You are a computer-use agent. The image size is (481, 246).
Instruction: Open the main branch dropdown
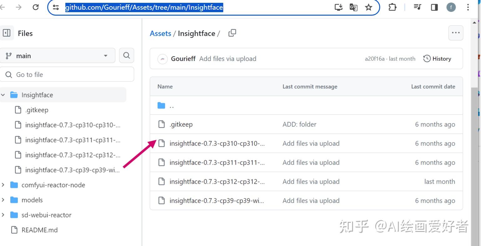58,55
